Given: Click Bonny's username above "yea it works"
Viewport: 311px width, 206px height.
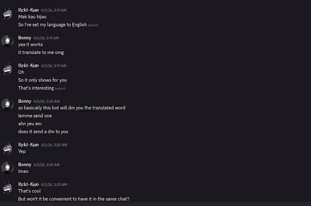Looking at the screenshot, I should pyautogui.click(x=24, y=38).
